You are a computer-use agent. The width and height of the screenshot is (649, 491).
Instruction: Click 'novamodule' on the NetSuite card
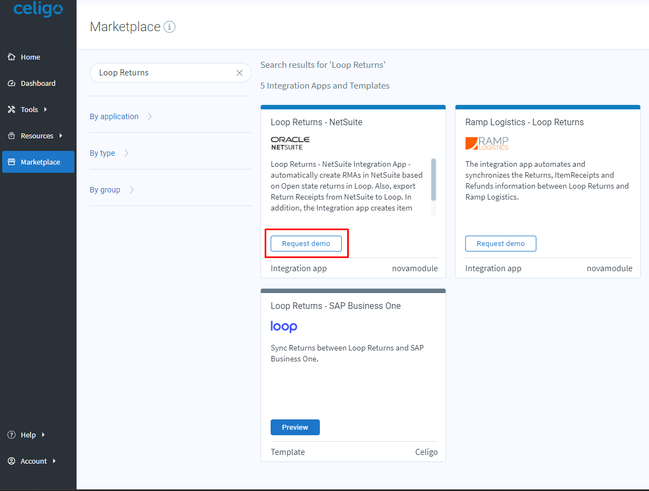click(x=415, y=268)
